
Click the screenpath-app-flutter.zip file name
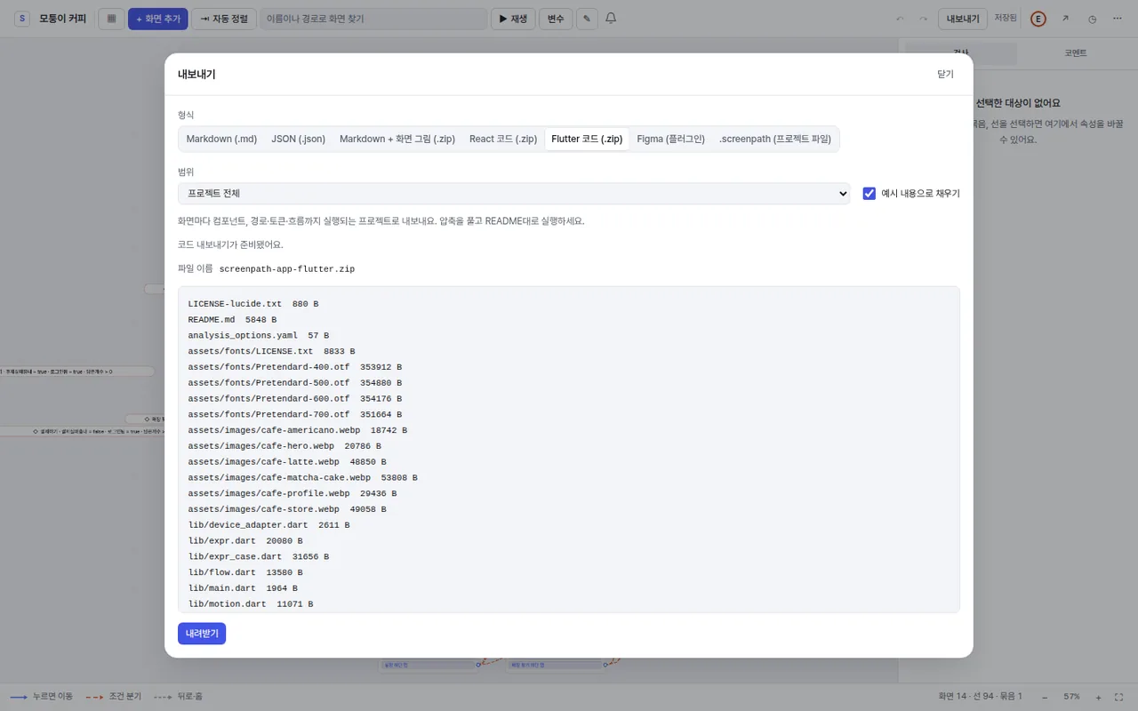287,269
